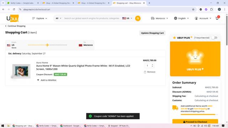This screenshot has height=128, width=228.
Task: Focus the global product search field
Action: 92,18
